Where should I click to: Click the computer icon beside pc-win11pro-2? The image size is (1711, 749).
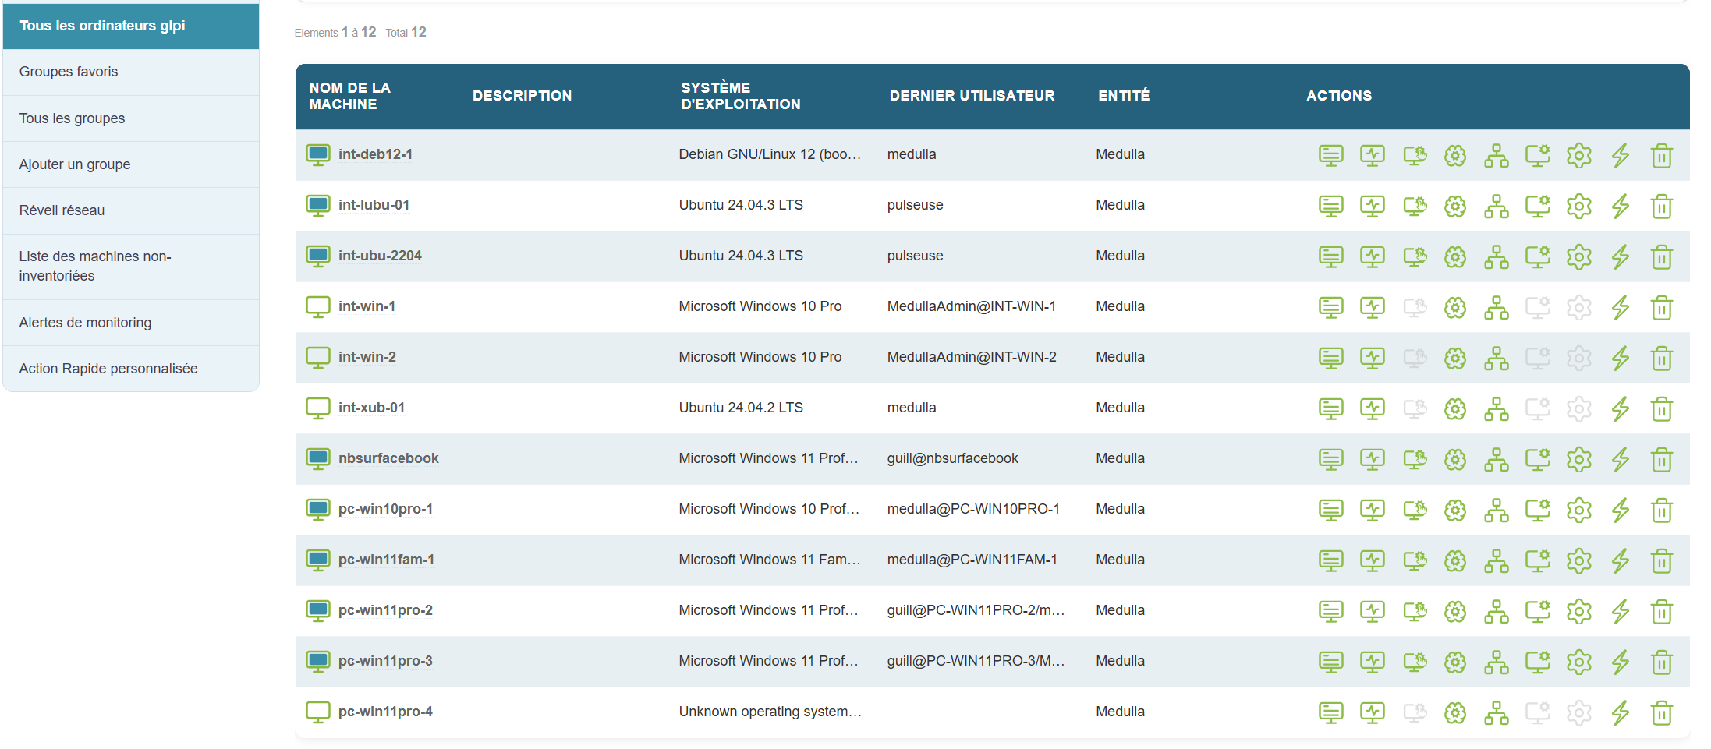point(317,611)
